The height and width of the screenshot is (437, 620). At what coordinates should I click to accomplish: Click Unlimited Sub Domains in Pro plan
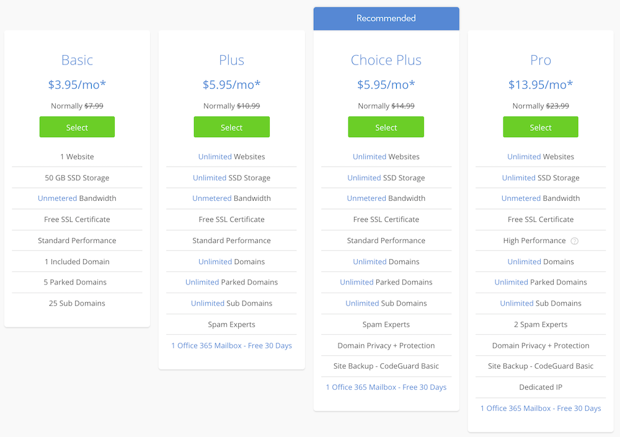[541, 303]
